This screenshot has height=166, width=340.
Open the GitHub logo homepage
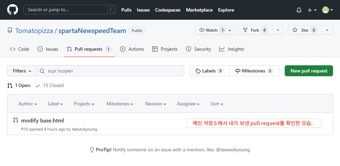[13, 10]
